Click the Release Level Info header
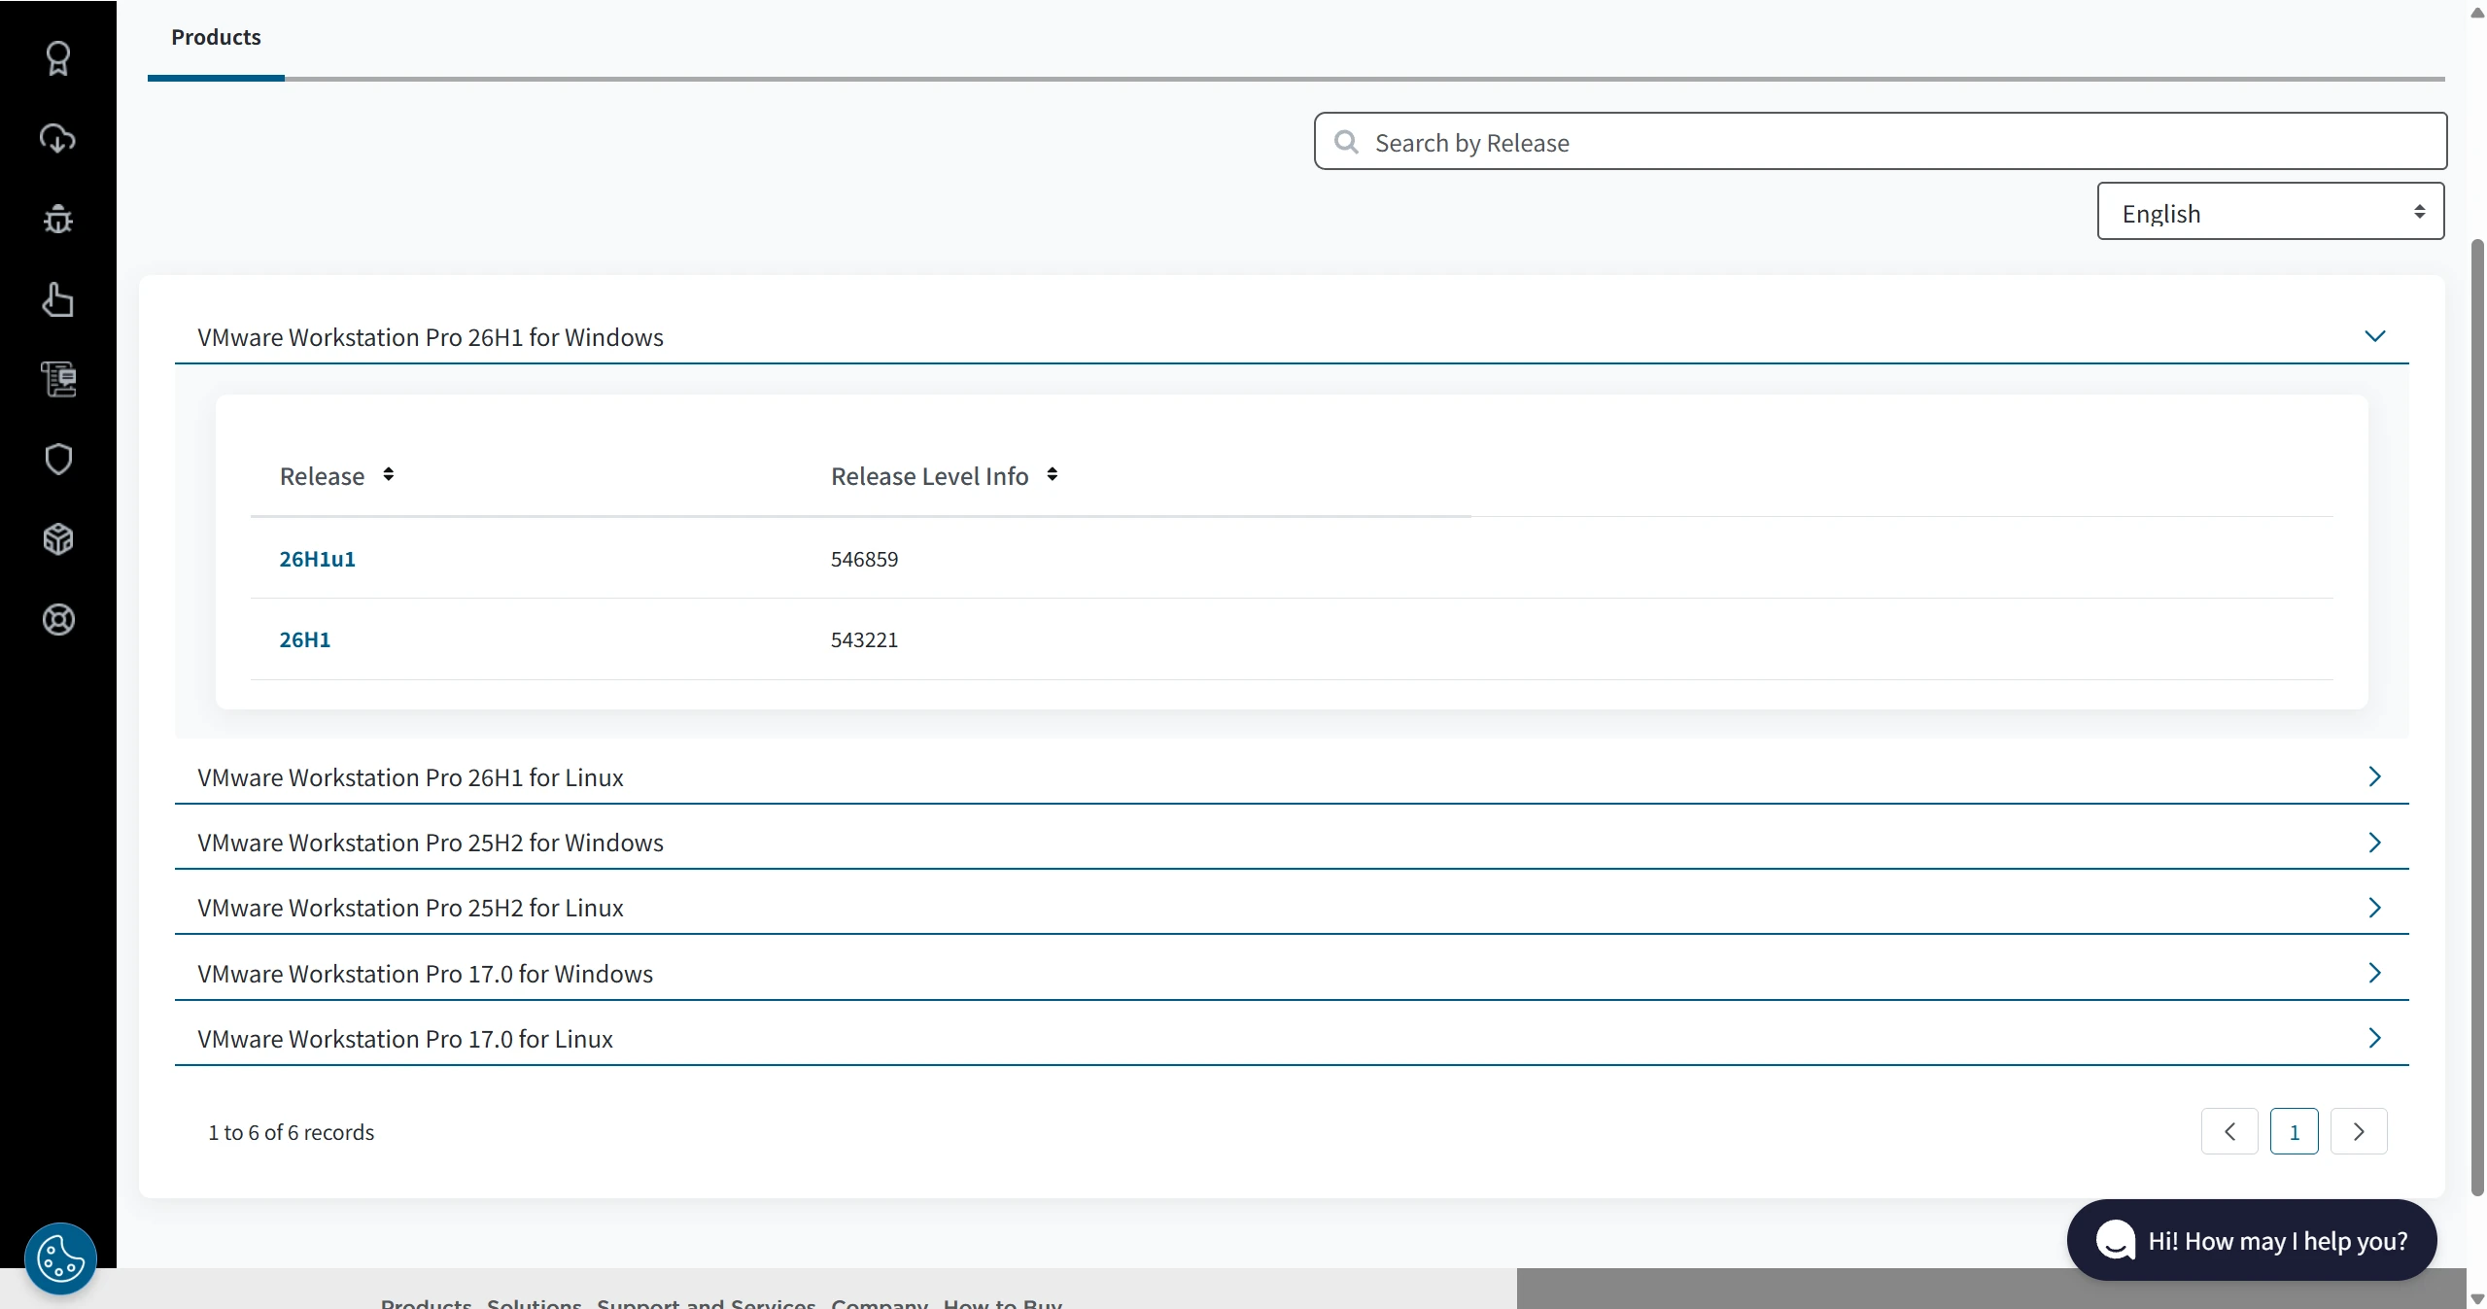The image size is (2487, 1309). tap(929, 476)
